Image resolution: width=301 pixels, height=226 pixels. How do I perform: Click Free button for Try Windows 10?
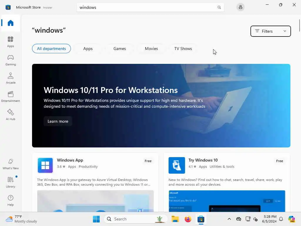click(280, 161)
